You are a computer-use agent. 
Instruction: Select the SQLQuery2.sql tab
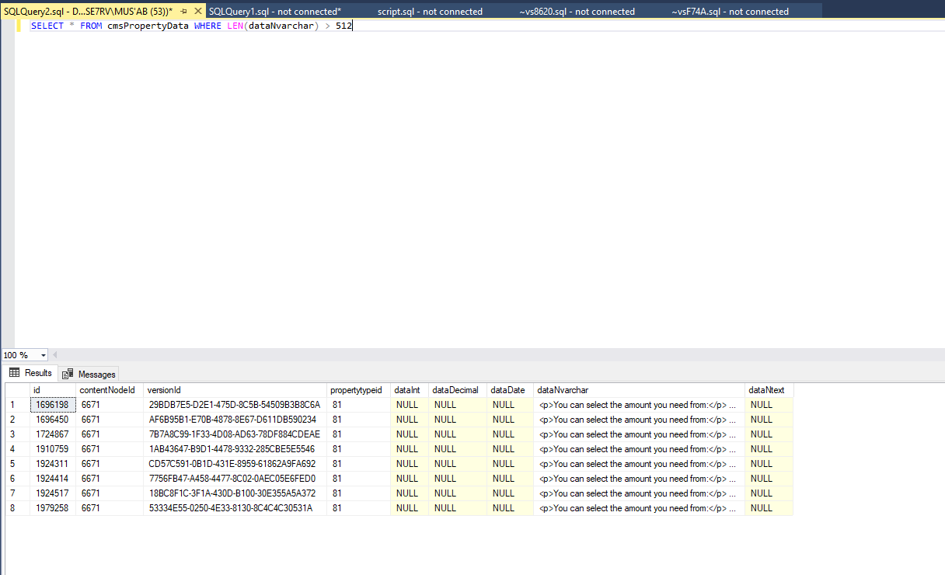pos(88,12)
